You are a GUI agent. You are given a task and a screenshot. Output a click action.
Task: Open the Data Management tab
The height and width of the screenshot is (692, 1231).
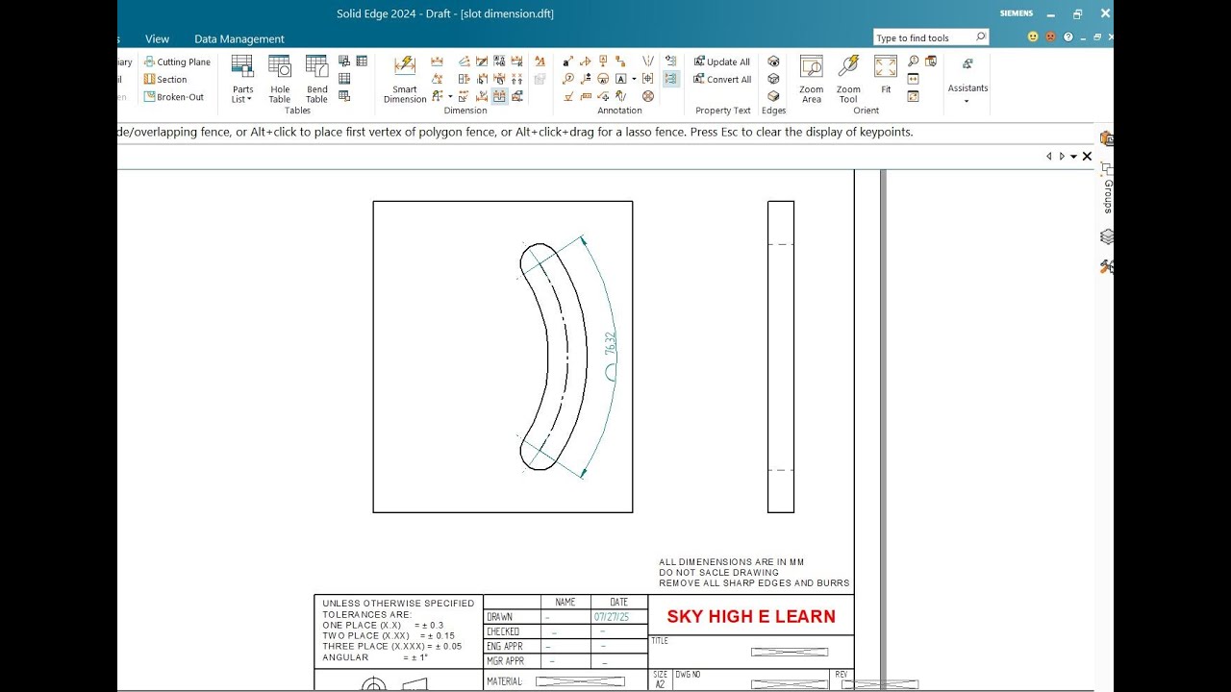(x=239, y=38)
